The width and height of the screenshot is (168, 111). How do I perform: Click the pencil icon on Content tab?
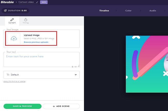(x=12, y=20)
